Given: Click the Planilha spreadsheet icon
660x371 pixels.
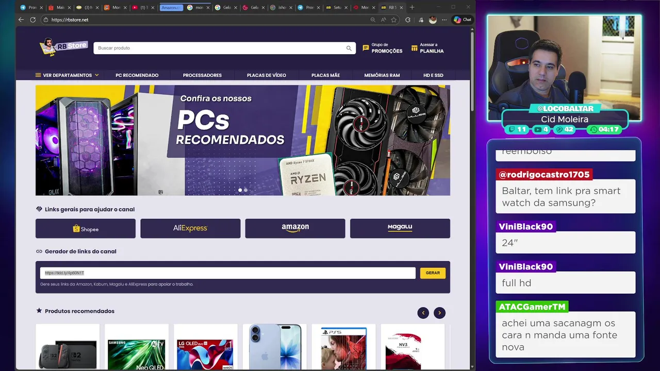Looking at the screenshot, I should point(414,48).
